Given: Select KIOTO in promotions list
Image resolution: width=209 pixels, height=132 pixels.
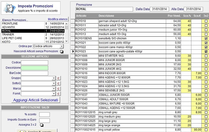Looking at the screenshot, I should pos(33,42).
